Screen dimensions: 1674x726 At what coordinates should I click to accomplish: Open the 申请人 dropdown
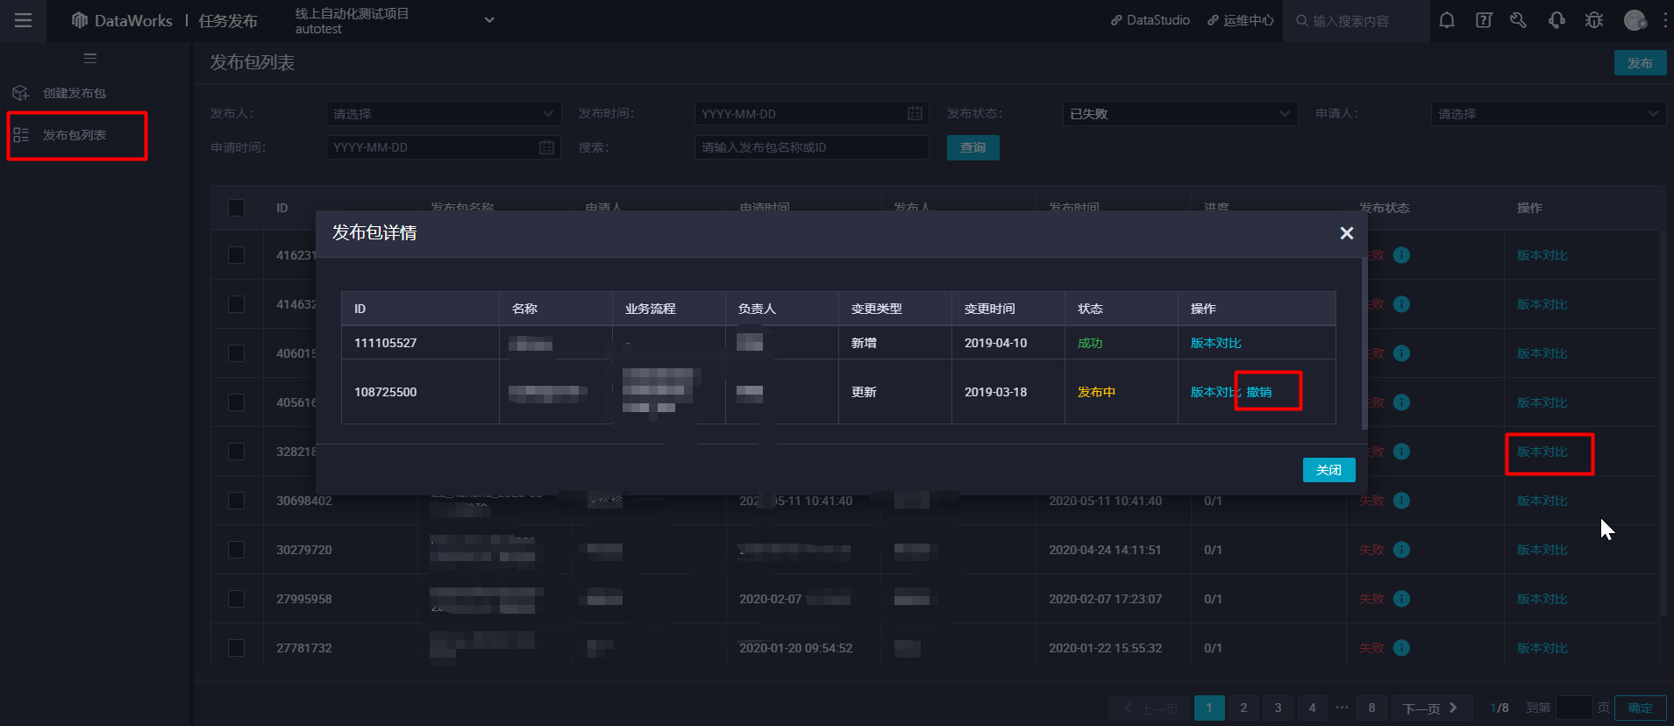(x=1549, y=113)
